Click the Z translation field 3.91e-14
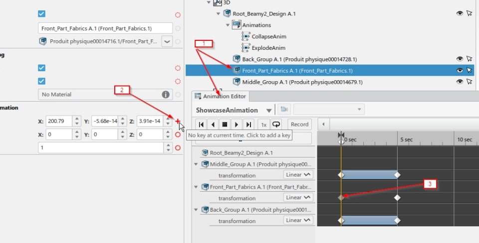 150,121
